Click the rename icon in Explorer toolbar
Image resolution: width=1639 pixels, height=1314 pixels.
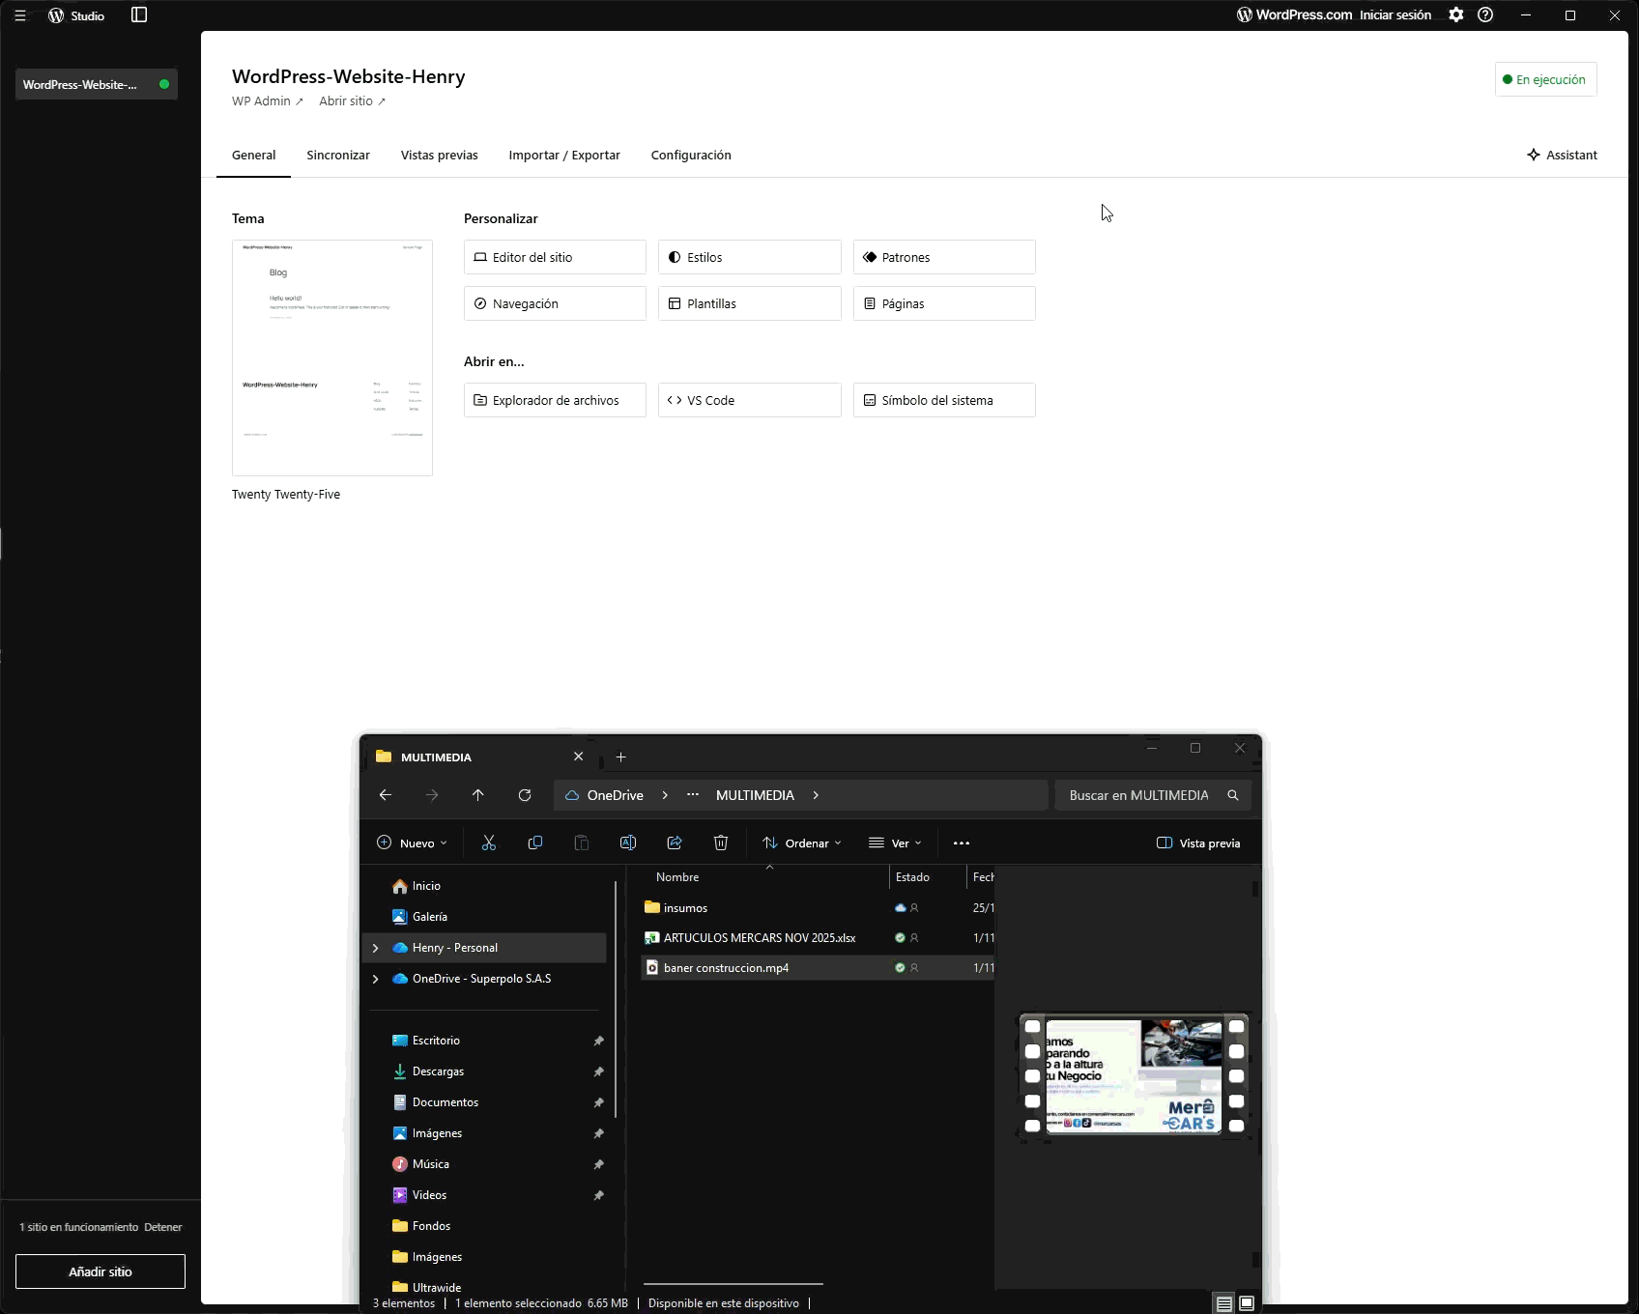(x=628, y=843)
